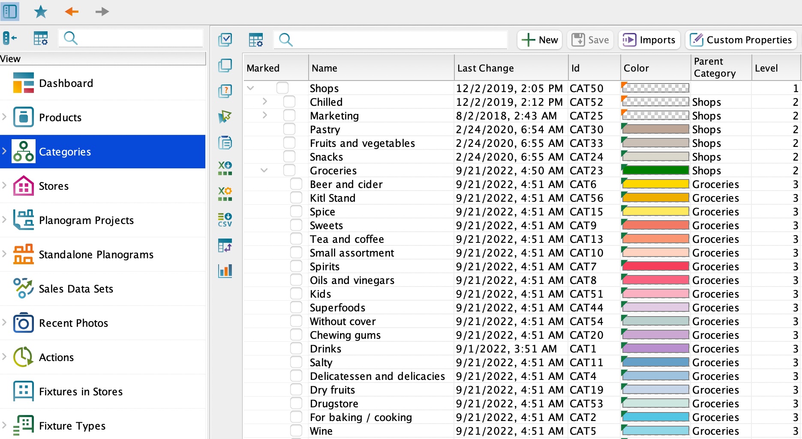The image size is (802, 439).
Task: Open Dashboard from the sidebar
Action: (x=66, y=83)
